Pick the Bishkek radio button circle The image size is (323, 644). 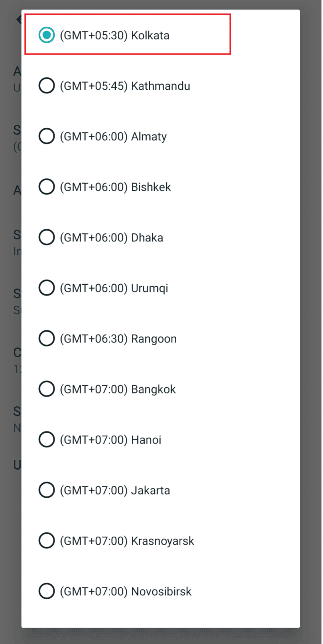[47, 187]
